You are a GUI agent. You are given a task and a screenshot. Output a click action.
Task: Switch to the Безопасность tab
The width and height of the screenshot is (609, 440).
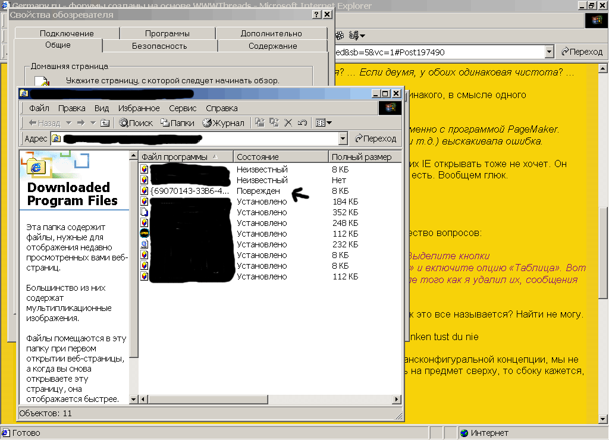click(159, 46)
